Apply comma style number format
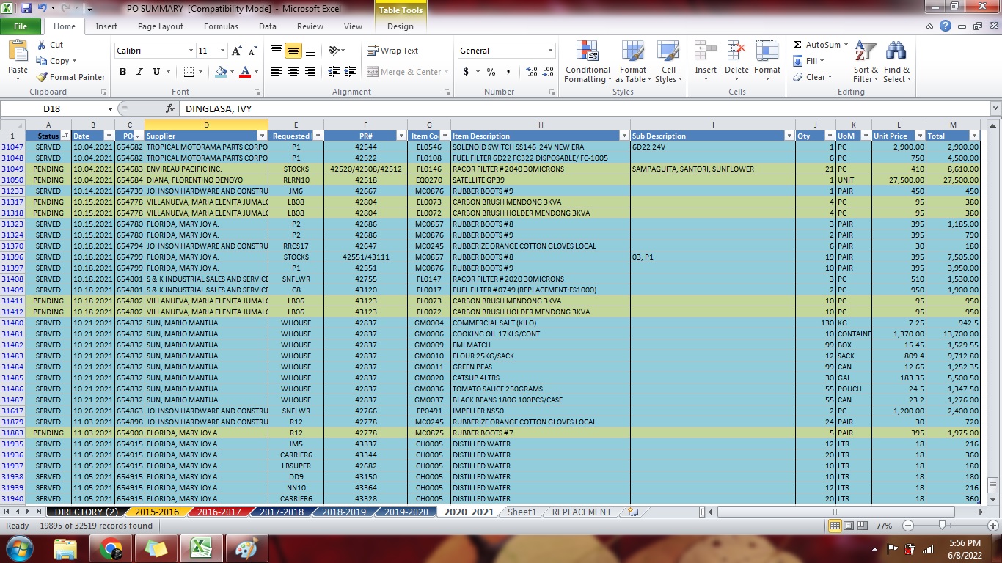Viewport: 1002px width, 563px height. coord(508,72)
